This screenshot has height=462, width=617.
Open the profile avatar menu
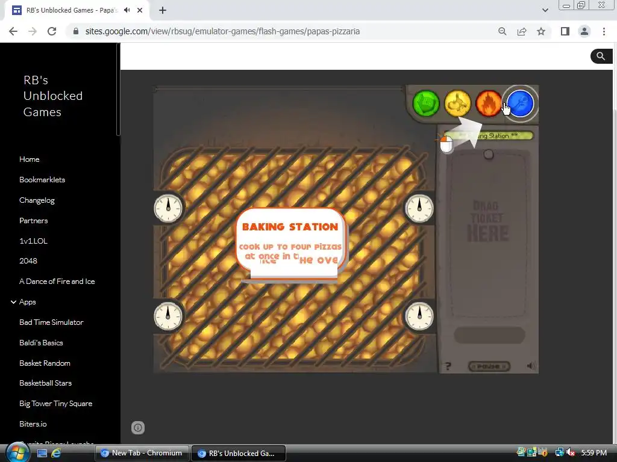(584, 31)
